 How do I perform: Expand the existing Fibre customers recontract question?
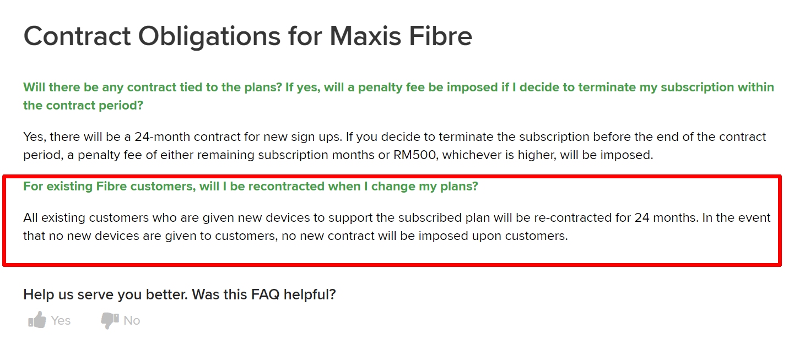pyautogui.click(x=250, y=186)
